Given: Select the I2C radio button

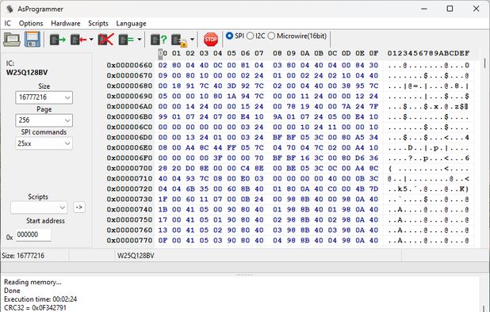Looking at the screenshot, I should tap(250, 36).
